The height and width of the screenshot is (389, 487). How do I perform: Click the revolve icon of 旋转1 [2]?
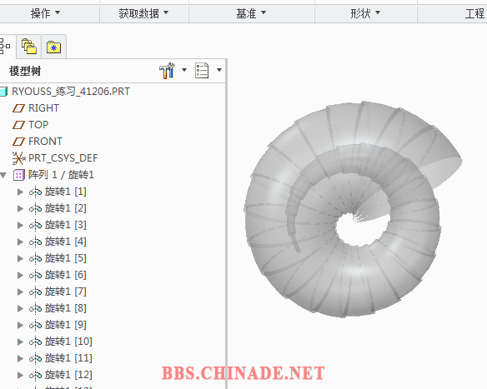click(x=35, y=209)
